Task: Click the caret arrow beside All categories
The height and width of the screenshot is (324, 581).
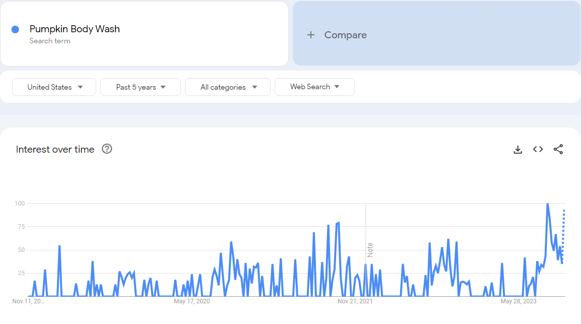Action: [254, 87]
